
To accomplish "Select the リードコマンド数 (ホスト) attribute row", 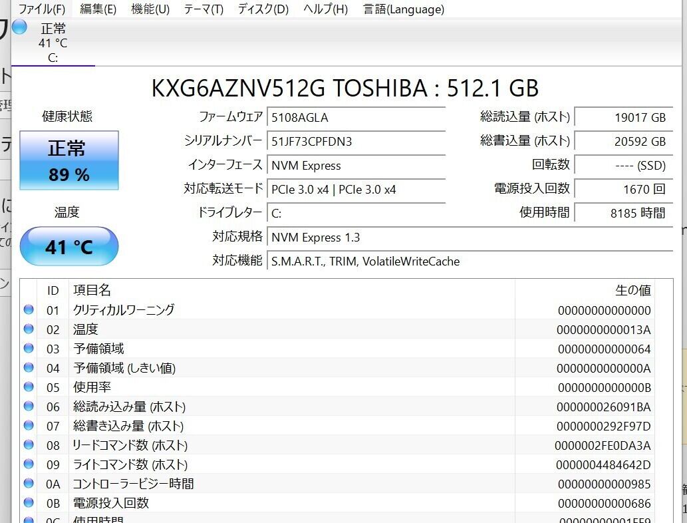I will click(x=337, y=445).
